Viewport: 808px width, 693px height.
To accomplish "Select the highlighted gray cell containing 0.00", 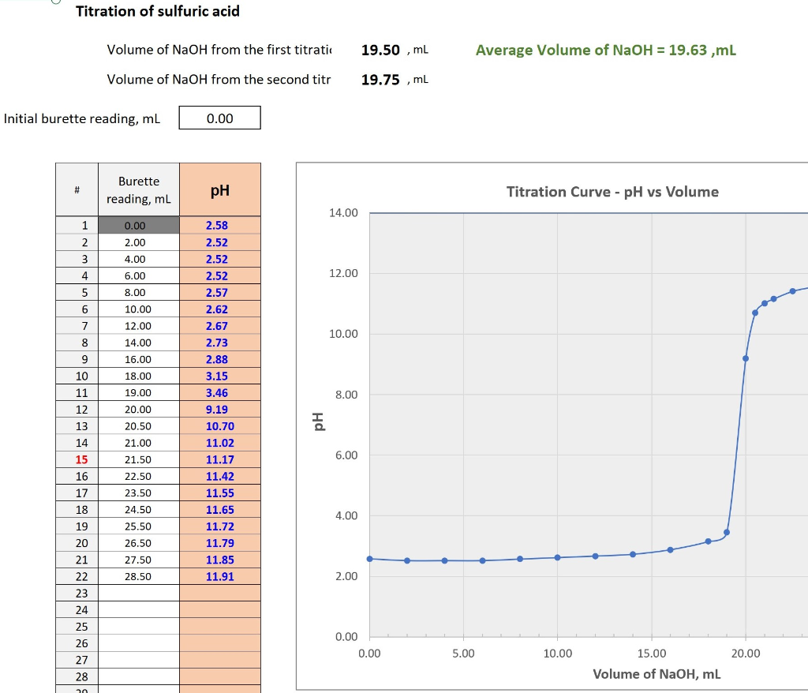I will point(138,225).
